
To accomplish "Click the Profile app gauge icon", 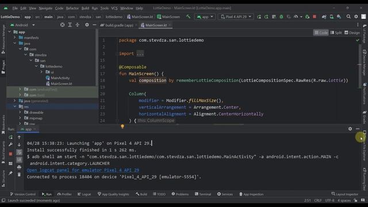I will (x=296, y=17).
